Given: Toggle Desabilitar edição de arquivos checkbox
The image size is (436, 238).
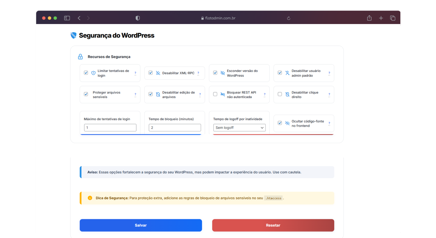Looking at the screenshot, I should pos(150,94).
